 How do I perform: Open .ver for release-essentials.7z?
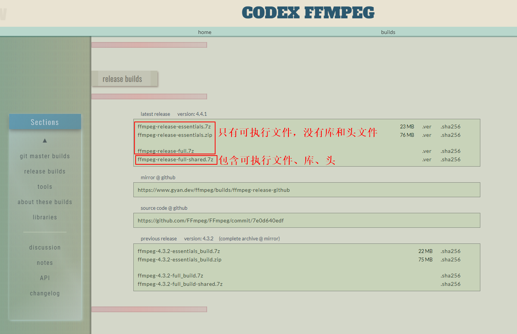427,126
